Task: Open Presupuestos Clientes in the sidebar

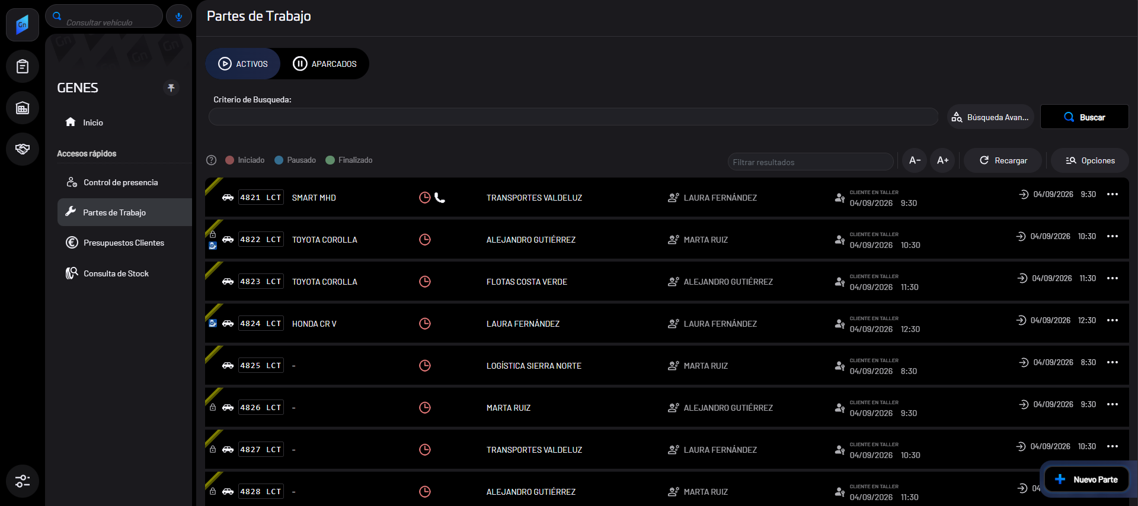Action: tap(124, 243)
